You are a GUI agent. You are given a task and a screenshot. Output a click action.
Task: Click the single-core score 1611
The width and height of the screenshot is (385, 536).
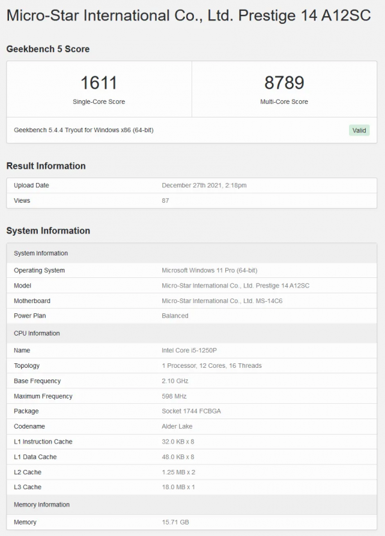(x=99, y=83)
